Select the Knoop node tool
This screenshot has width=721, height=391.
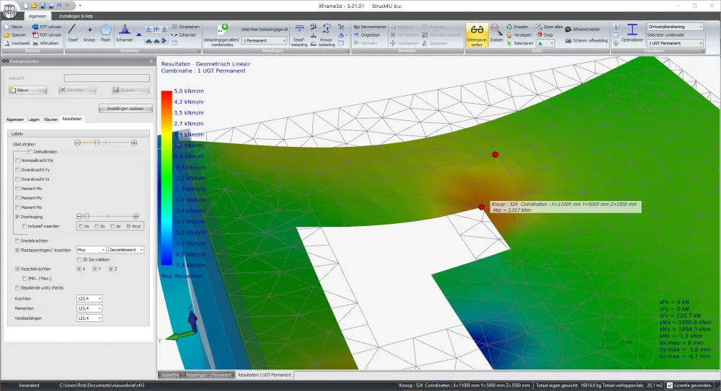pos(89,33)
